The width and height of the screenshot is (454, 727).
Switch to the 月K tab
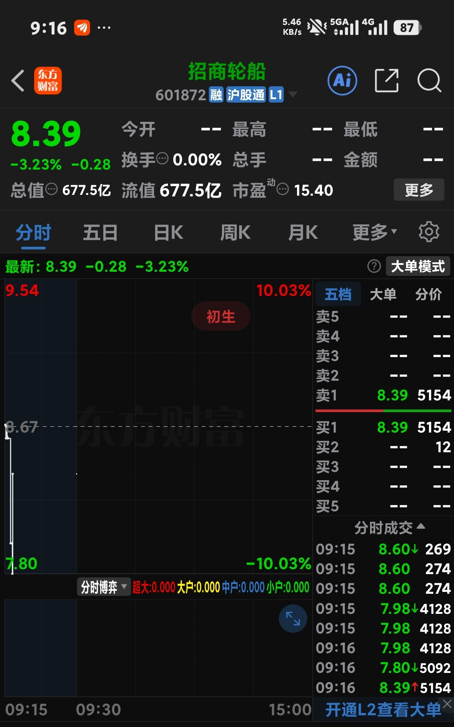coord(303,232)
